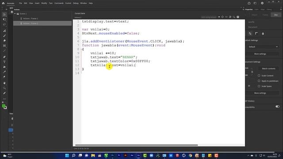Click the Animate home icon
This screenshot has height=159, width=283.
[3, 3]
